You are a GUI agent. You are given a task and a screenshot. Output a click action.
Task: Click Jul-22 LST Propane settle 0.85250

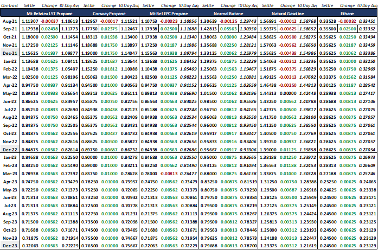click(30, 110)
